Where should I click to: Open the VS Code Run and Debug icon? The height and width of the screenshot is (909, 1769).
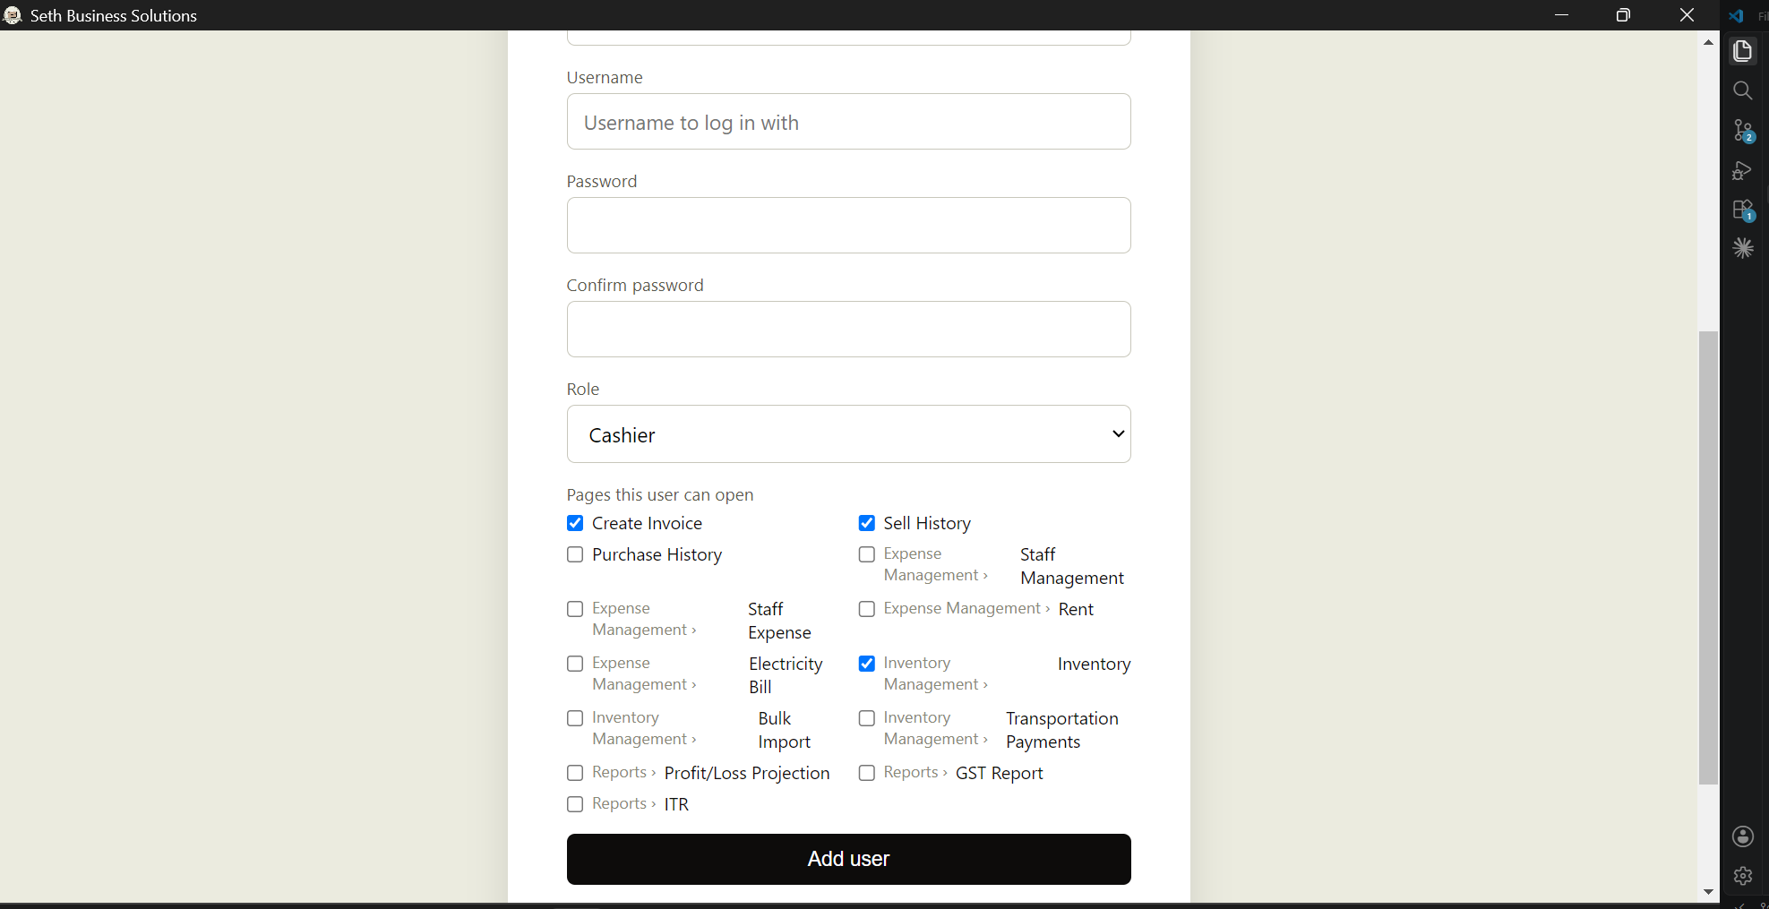point(1742,170)
